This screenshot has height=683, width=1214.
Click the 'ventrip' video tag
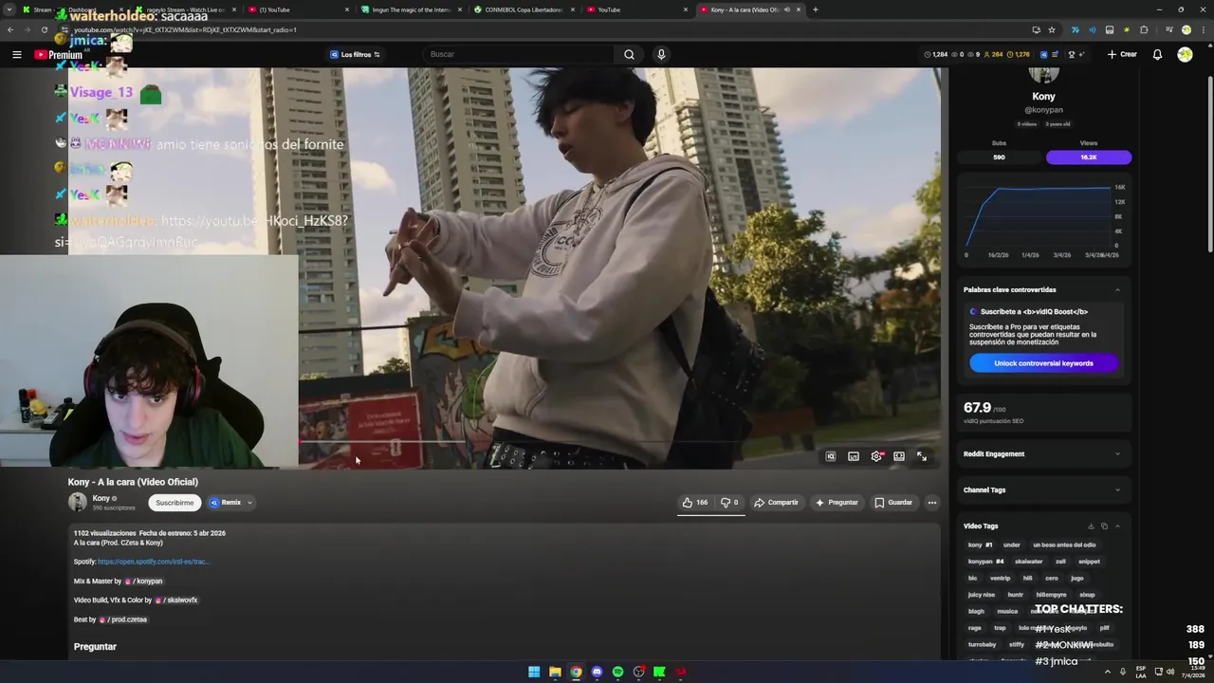(1000, 578)
